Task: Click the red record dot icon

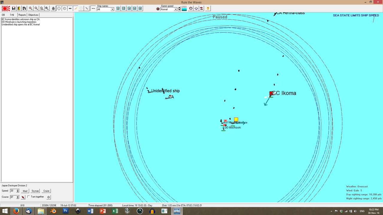Action: [x=158, y=9]
